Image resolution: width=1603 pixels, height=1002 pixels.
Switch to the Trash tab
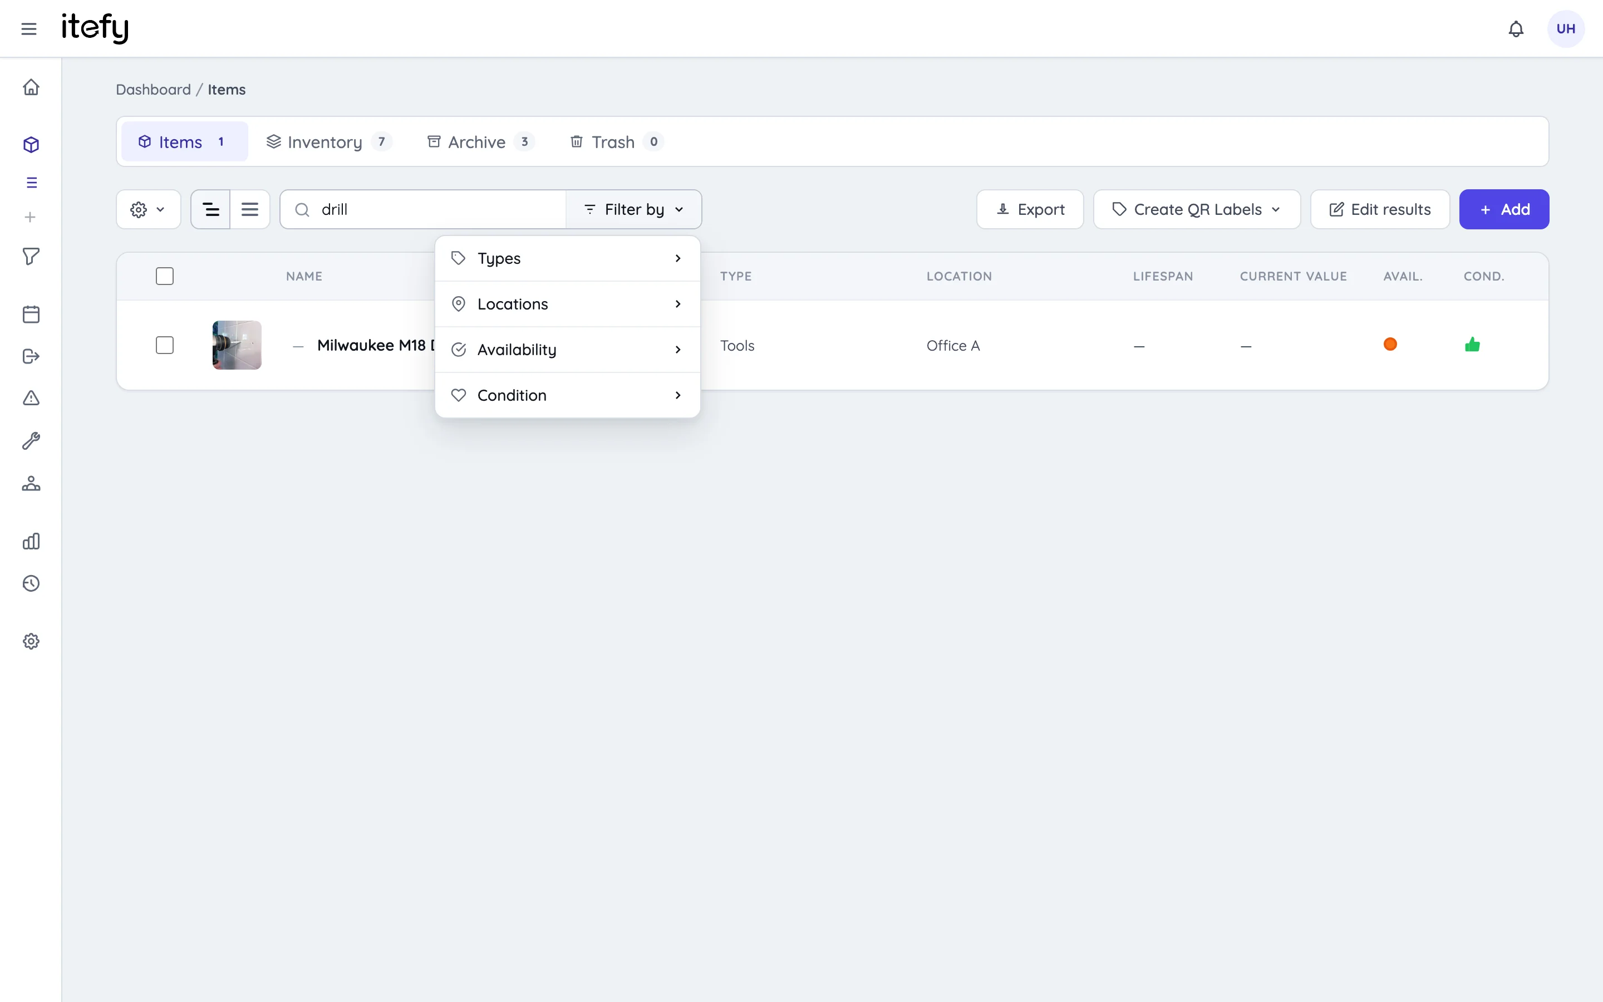coord(617,142)
